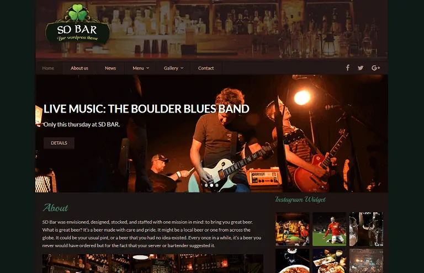Click the SD Bar shamrock logo
Screen dimensions: 424x273
point(78,25)
